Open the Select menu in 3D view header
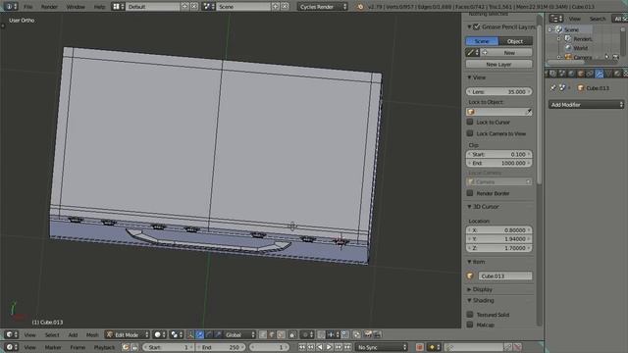Screen dimensions: 628x353 (52, 334)
